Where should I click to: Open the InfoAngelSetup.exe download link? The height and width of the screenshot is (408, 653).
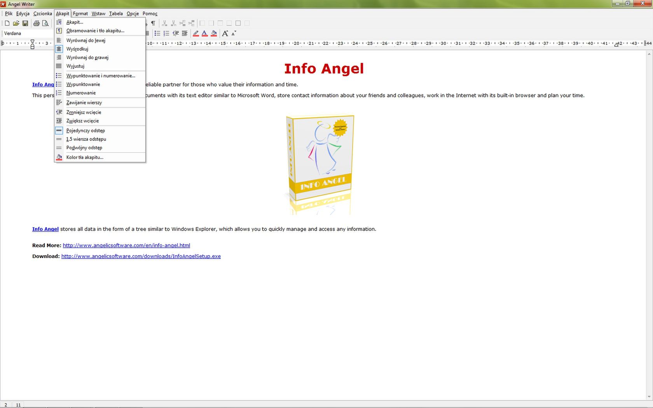[141, 256]
